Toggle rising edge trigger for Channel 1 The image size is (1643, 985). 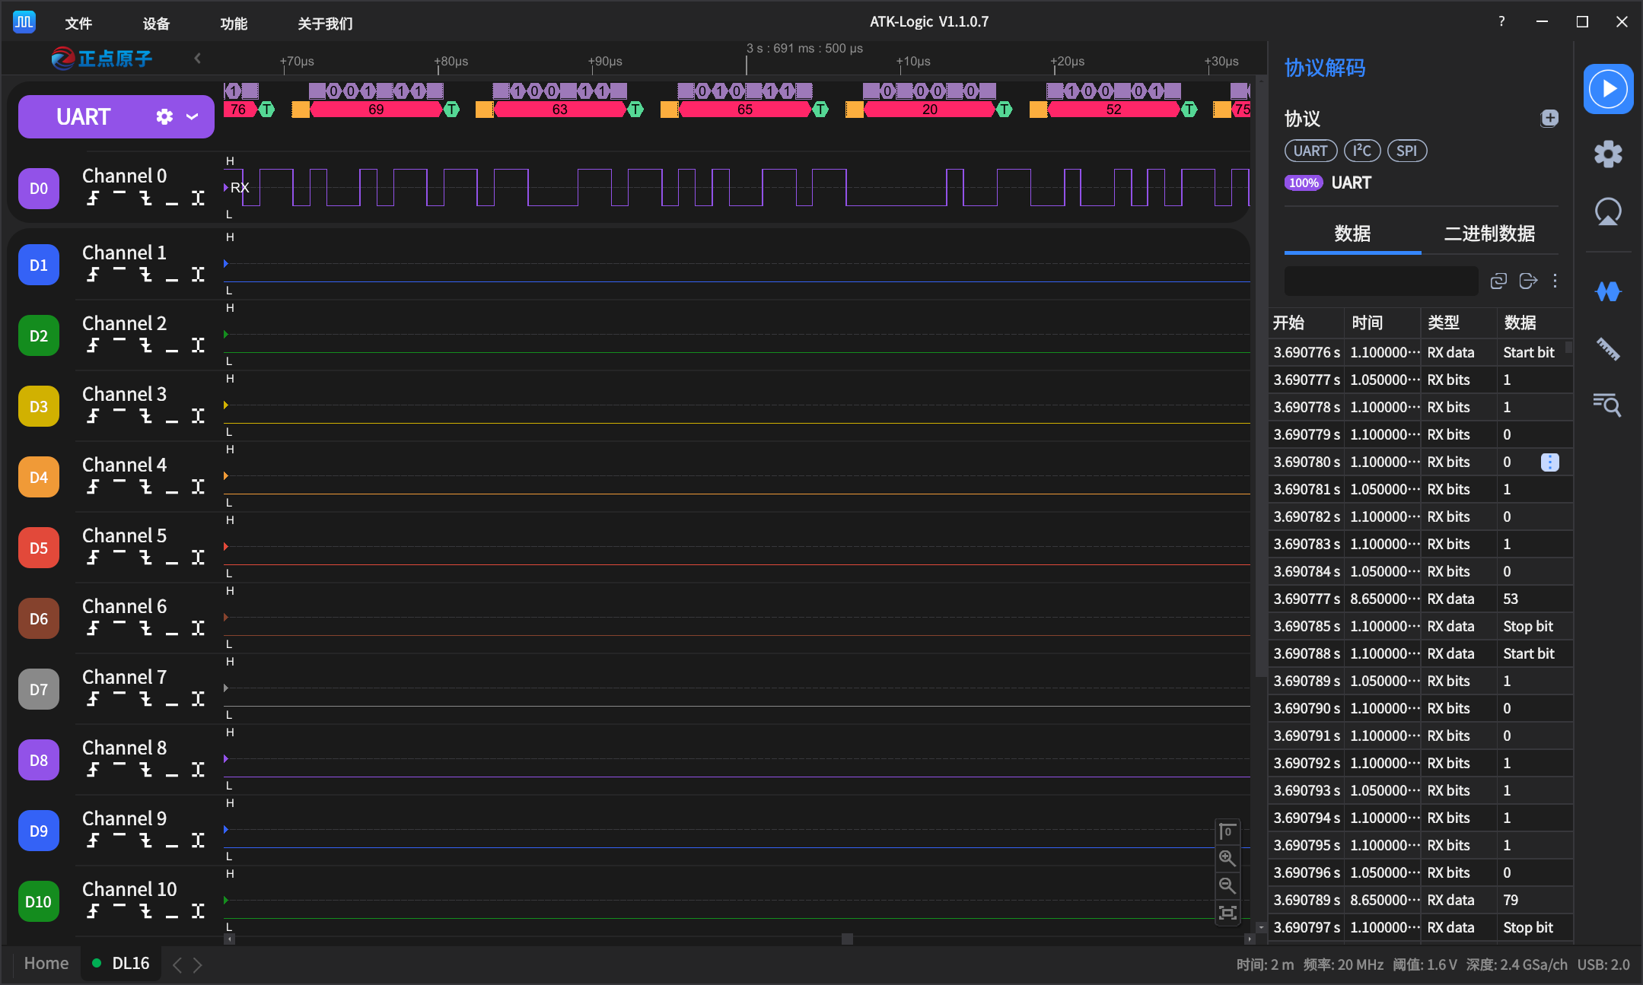[93, 275]
